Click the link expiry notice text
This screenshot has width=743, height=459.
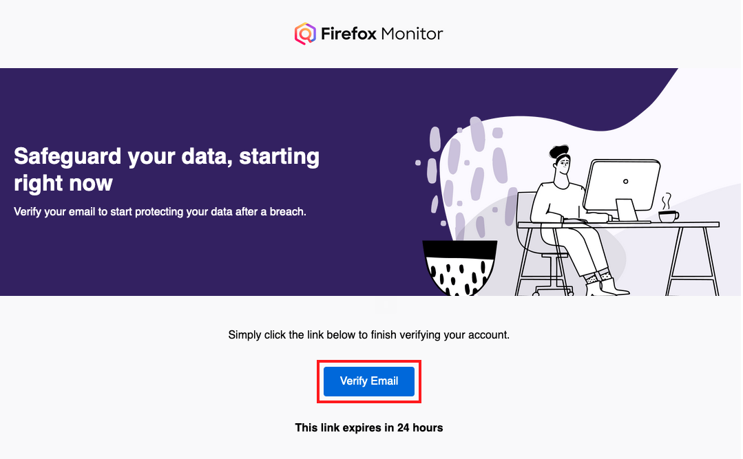(369, 427)
